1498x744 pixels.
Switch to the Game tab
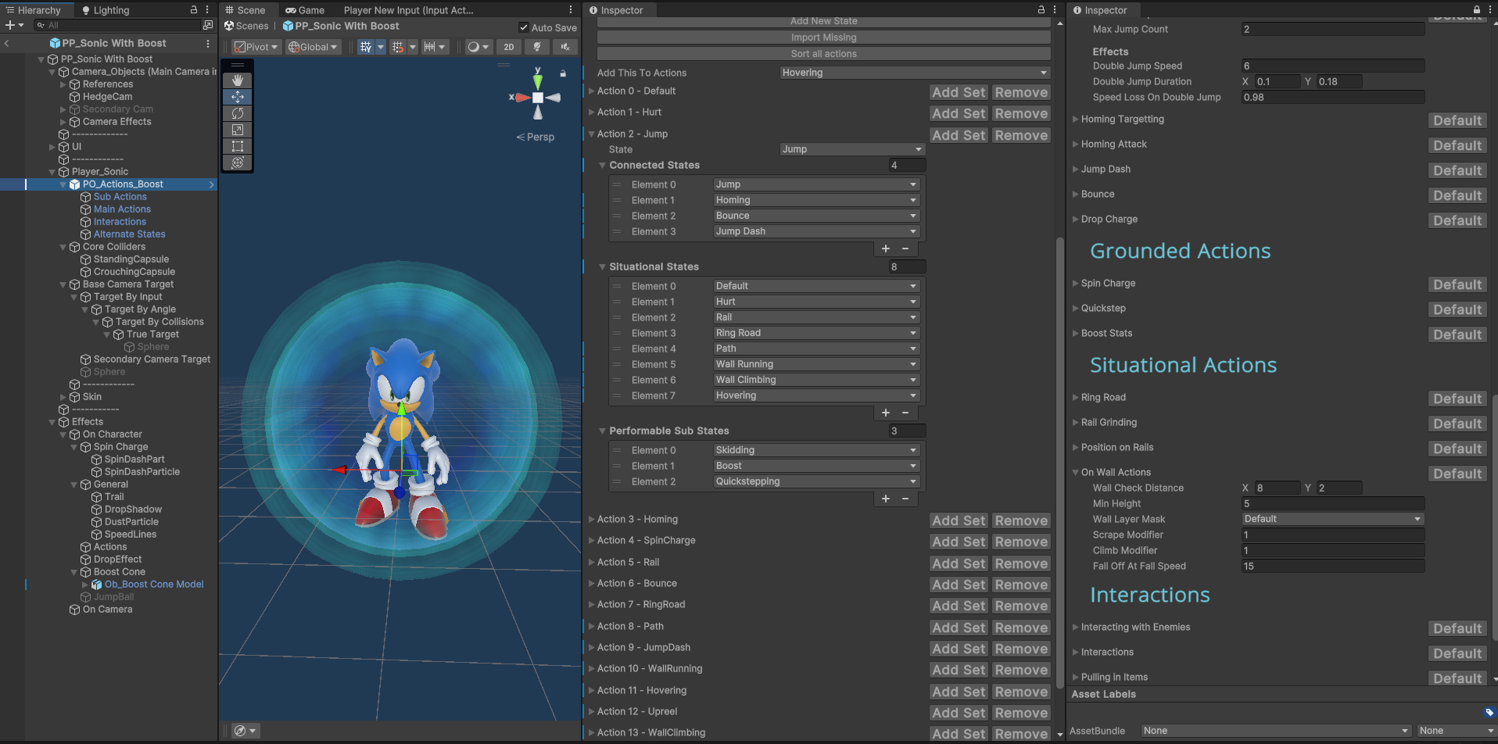pyautogui.click(x=305, y=10)
